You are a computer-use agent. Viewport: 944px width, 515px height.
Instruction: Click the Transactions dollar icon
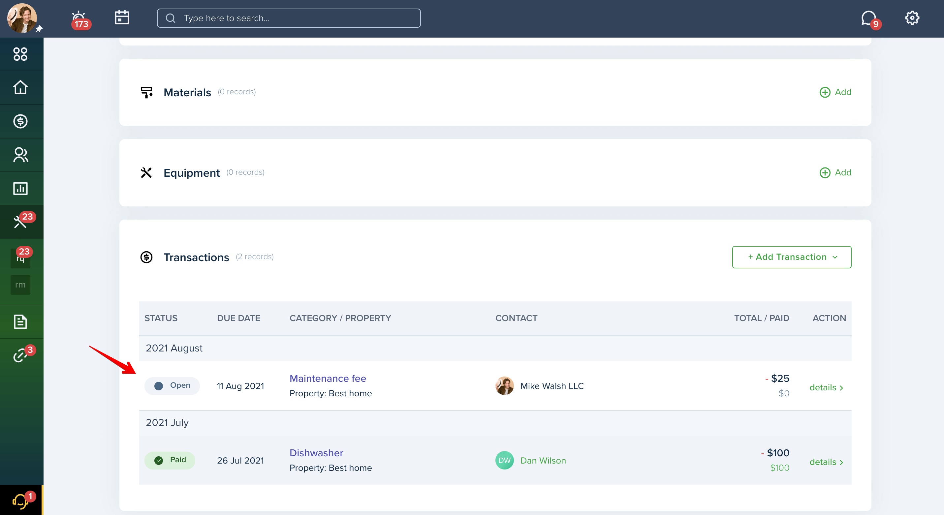point(146,257)
